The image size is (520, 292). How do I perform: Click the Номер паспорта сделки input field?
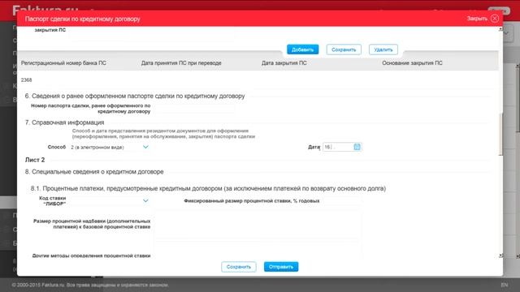pyautogui.click(x=194, y=109)
